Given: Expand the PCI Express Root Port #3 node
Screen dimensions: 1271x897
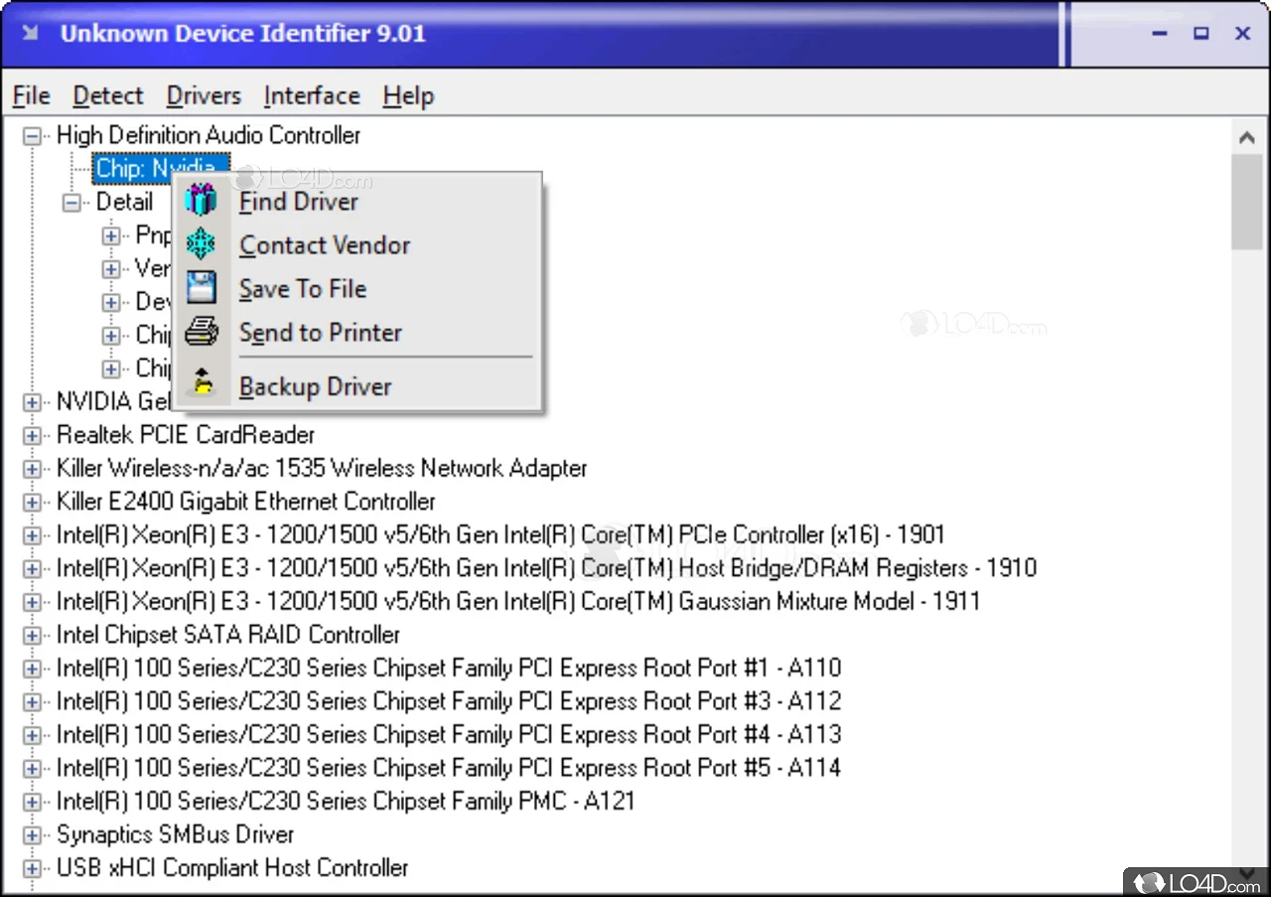Looking at the screenshot, I should (x=32, y=701).
